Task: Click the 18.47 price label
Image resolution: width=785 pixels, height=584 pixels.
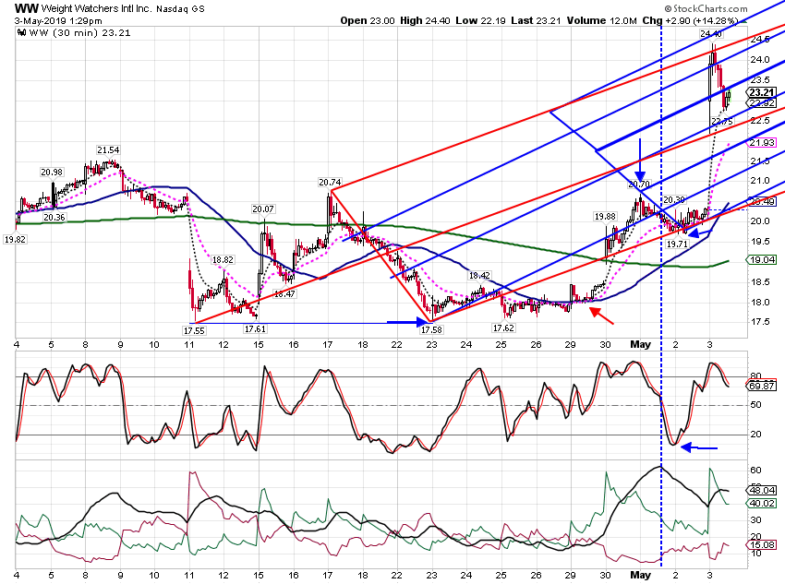Action: pos(284,294)
